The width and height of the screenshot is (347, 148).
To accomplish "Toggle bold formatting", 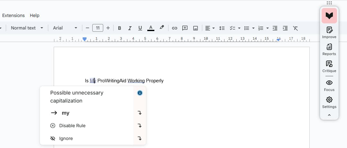I will (120, 28).
